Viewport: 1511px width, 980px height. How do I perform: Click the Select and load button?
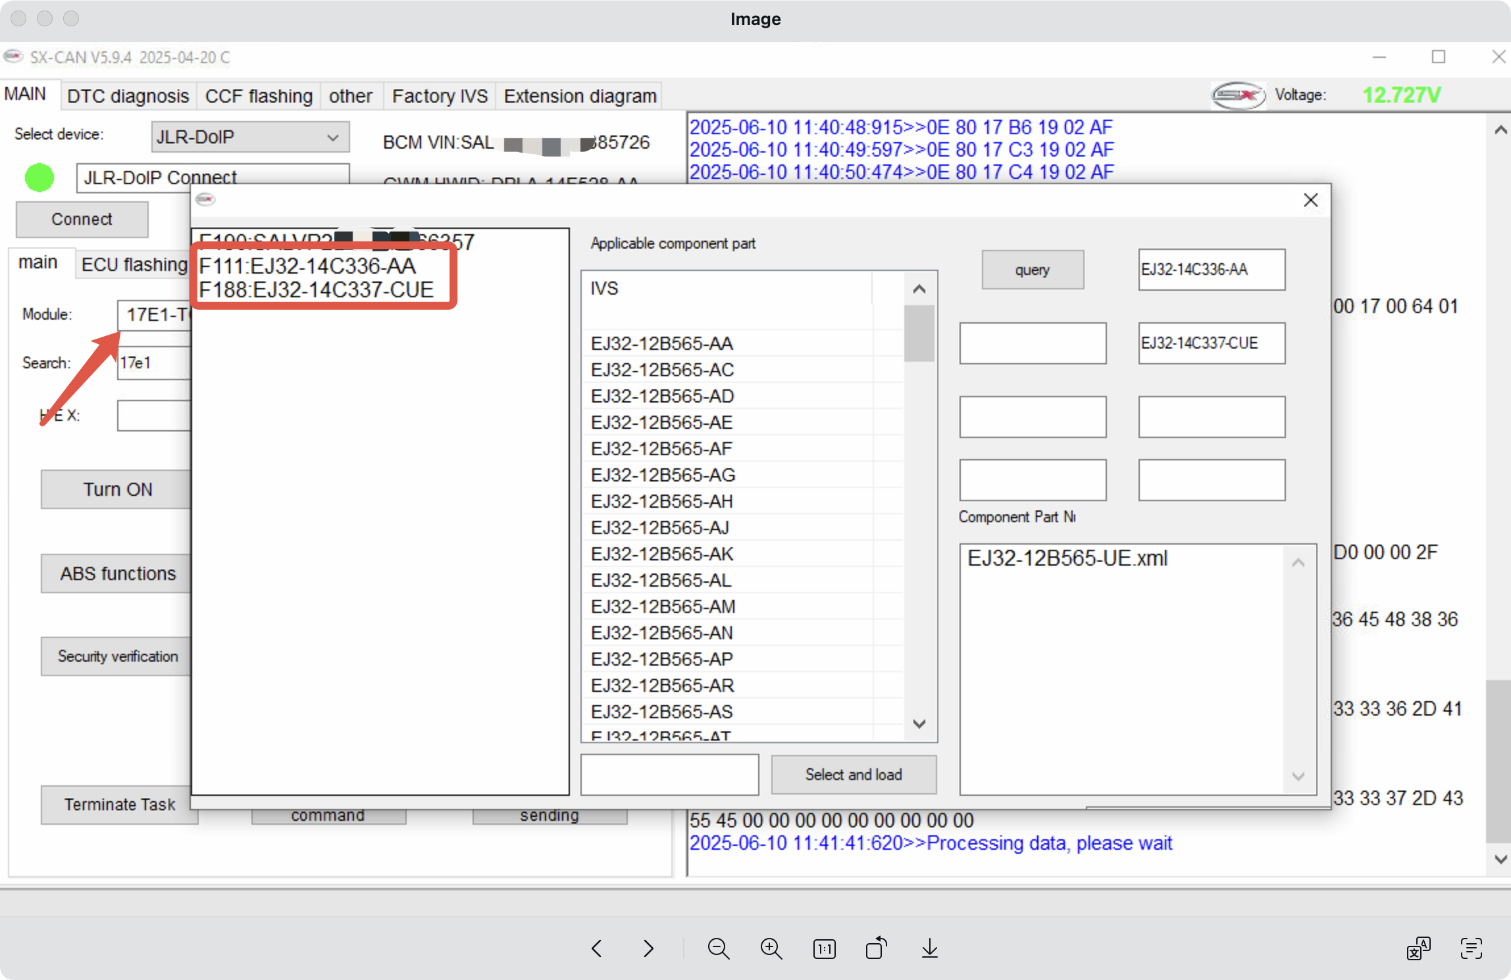pyautogui.click(x=854, y=775)
